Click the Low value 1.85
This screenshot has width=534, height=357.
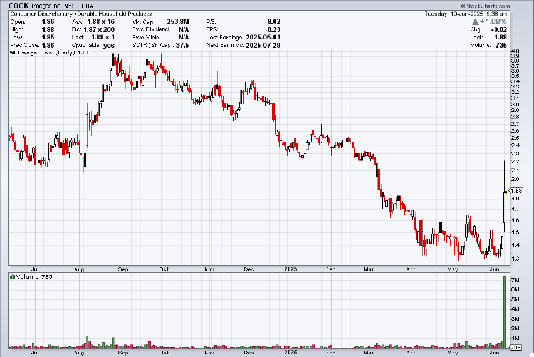pos(48,38)
